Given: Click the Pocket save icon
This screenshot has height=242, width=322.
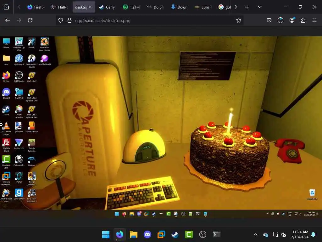Looking at the screenshot, I should 269,20.
